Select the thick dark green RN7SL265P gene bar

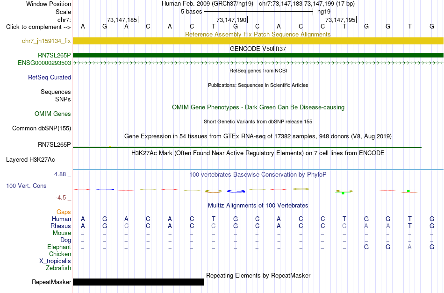[x=258, y=55]
